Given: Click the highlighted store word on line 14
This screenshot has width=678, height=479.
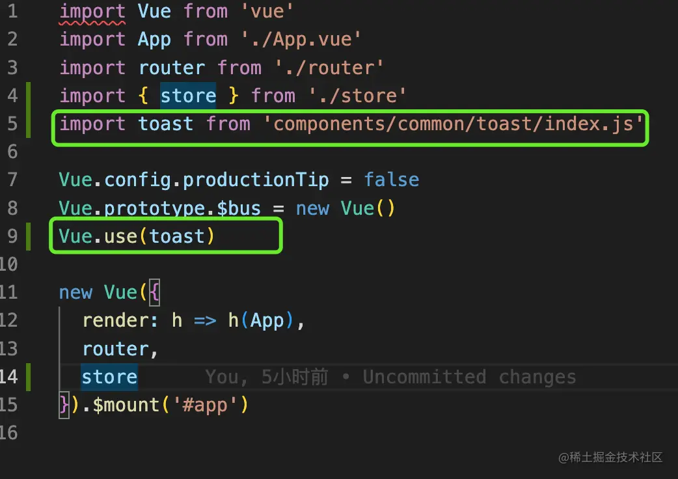Looking at the screenshot, I should [109, 377].
